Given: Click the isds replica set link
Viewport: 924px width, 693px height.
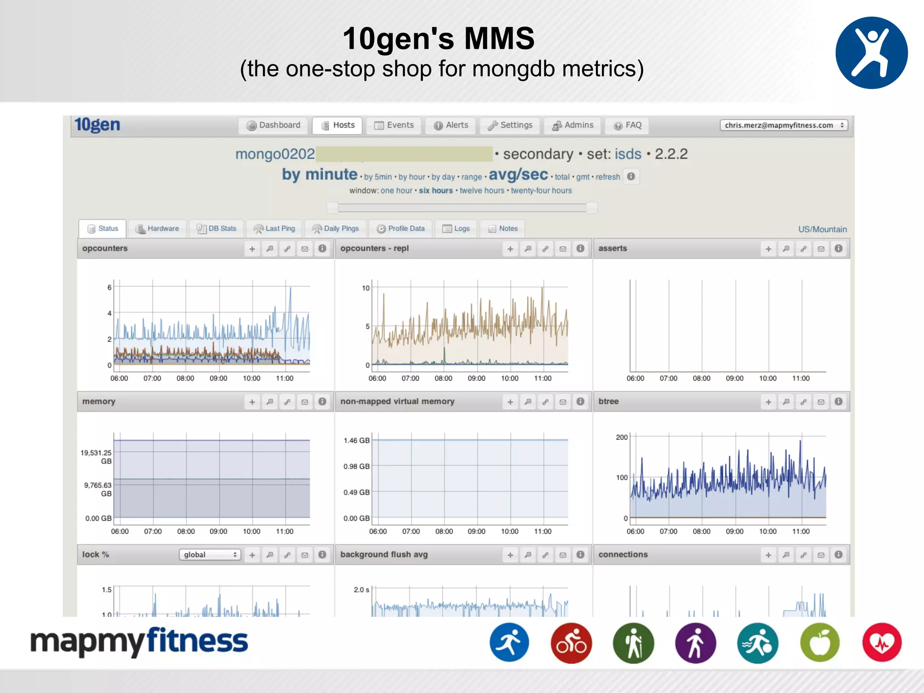Looking at the screenshot, I should coord(628,154).
